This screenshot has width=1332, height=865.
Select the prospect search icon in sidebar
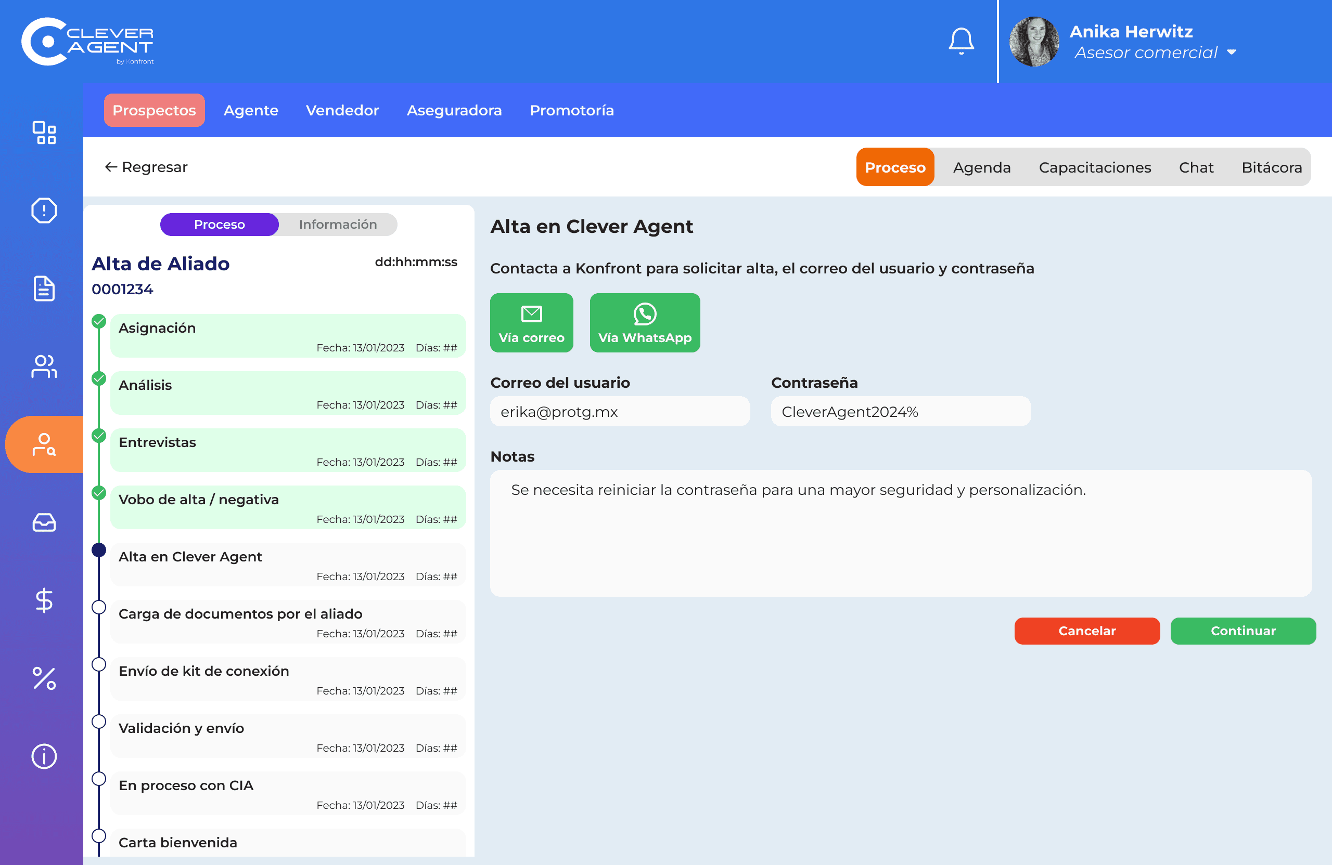pos(44,444)
